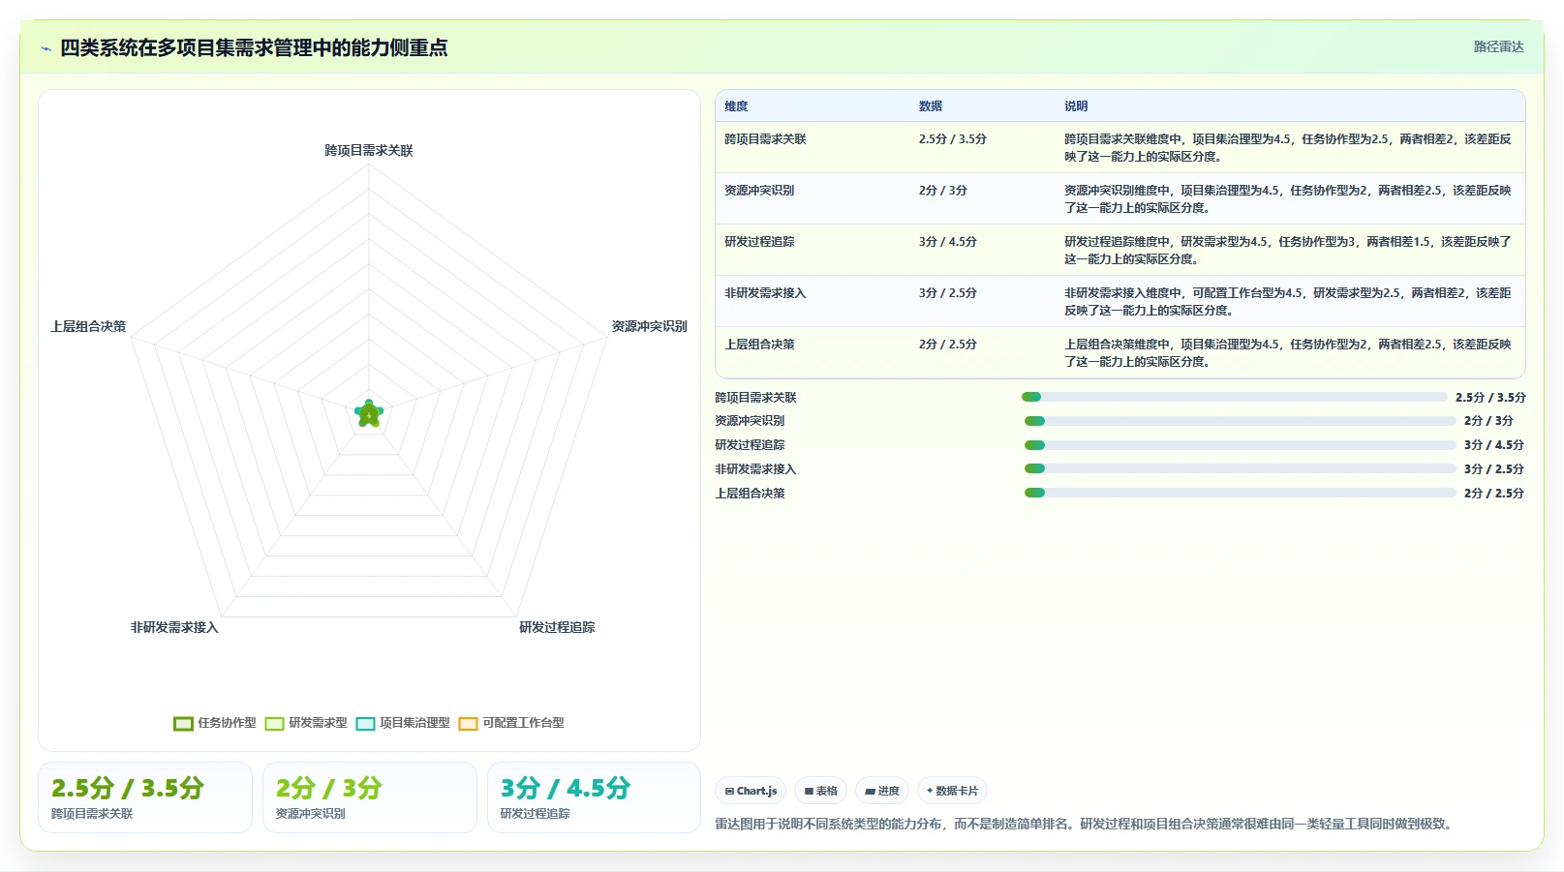Click the radar axis label 非研发需求接入
The width and height of the screenshot is (1564, 872).
[174, 628]
